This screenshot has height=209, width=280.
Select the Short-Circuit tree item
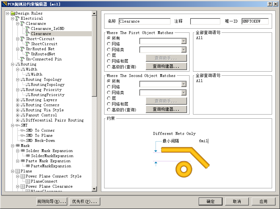(x=40, y=39)
